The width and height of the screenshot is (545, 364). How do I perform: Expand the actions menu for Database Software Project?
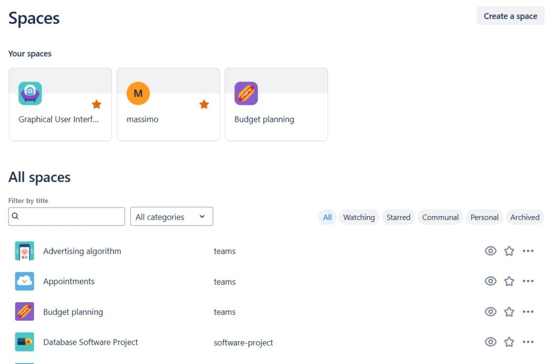[528, 342]
